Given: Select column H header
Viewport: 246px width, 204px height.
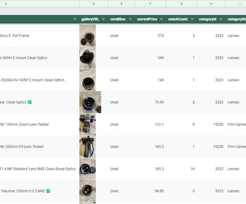Looking at the screenshot, I should coord(211,4).
